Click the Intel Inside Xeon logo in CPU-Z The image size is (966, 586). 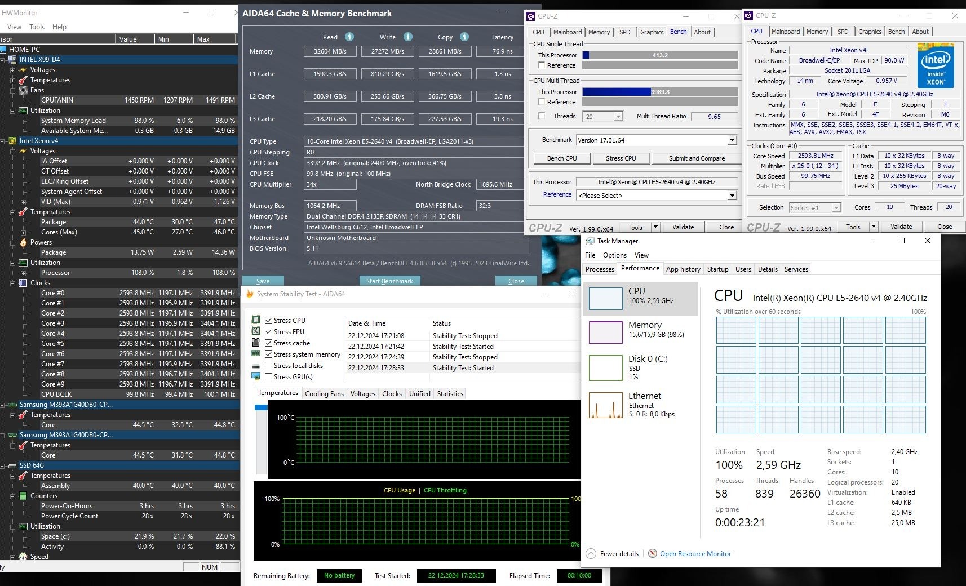click(936, 66)
